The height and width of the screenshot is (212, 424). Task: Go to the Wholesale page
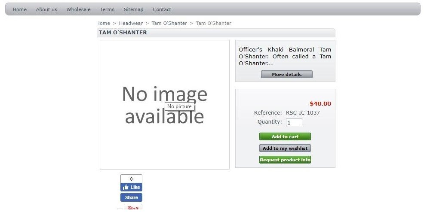pos(78,9)
